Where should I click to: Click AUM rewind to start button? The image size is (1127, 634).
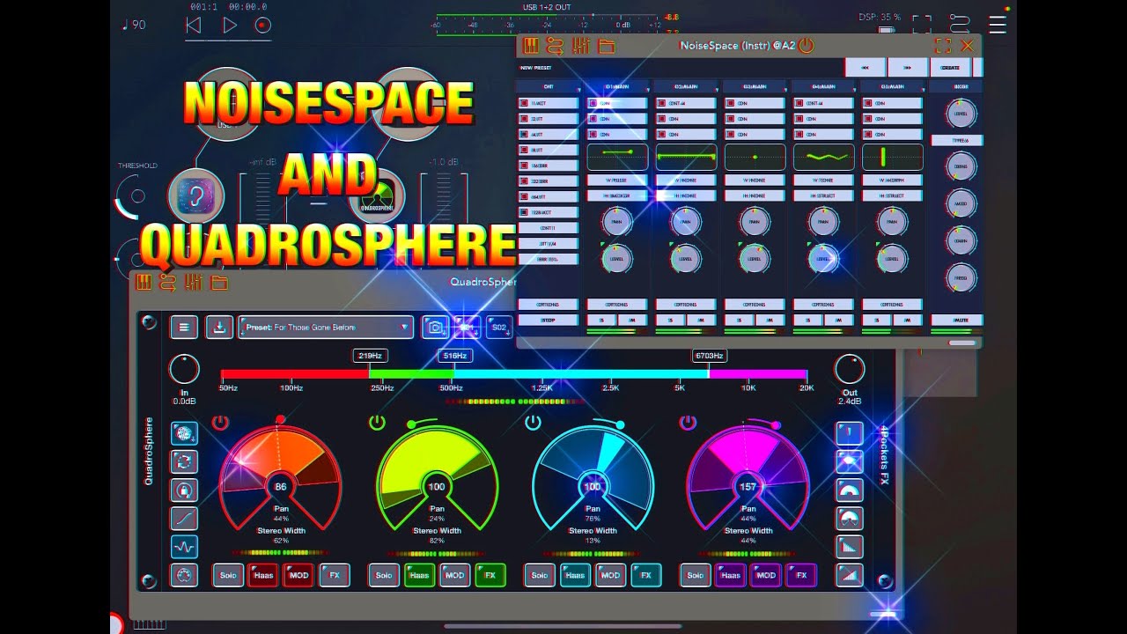point(194,26)
